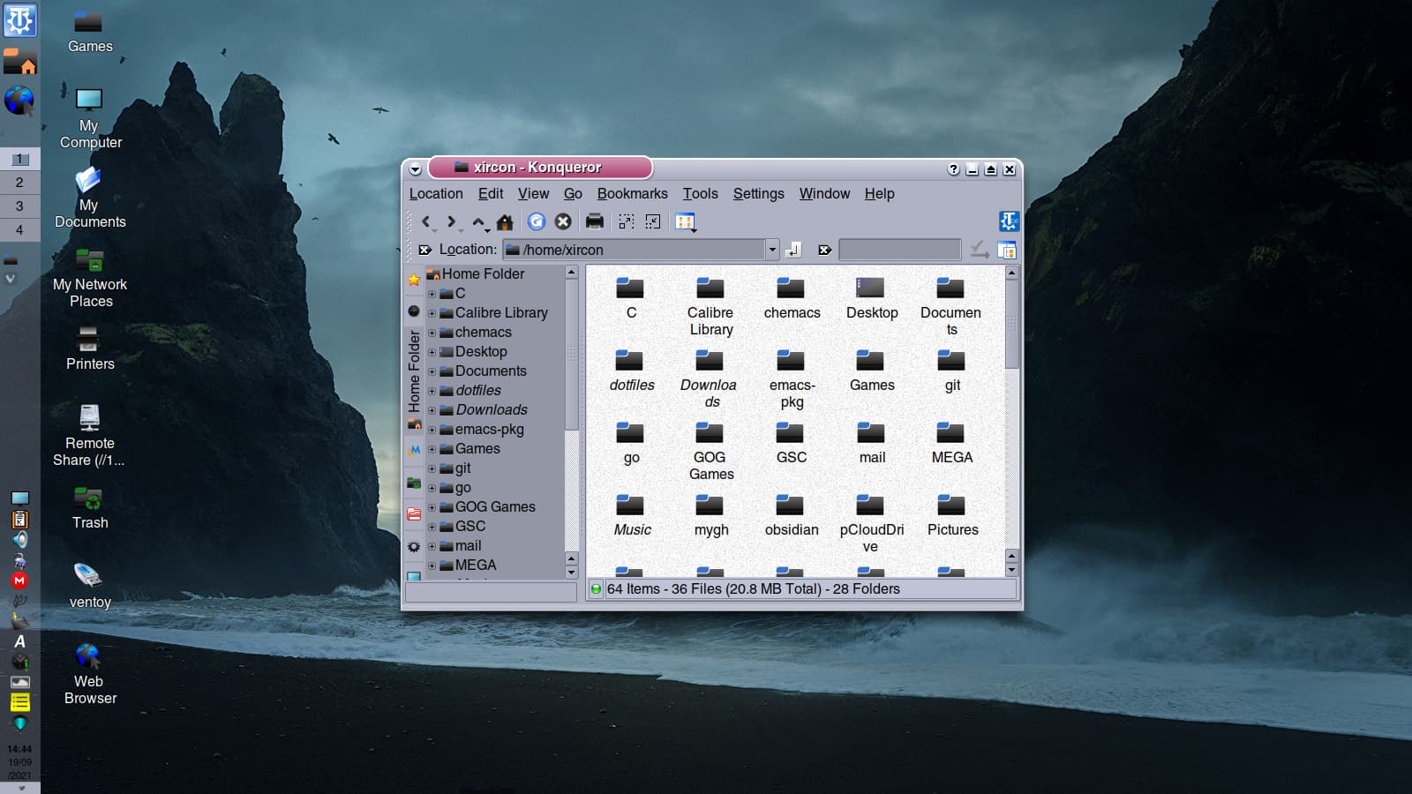Open the Home folder toolbar button
This screenshot has width=1412, height=794.
click(505, 221)
